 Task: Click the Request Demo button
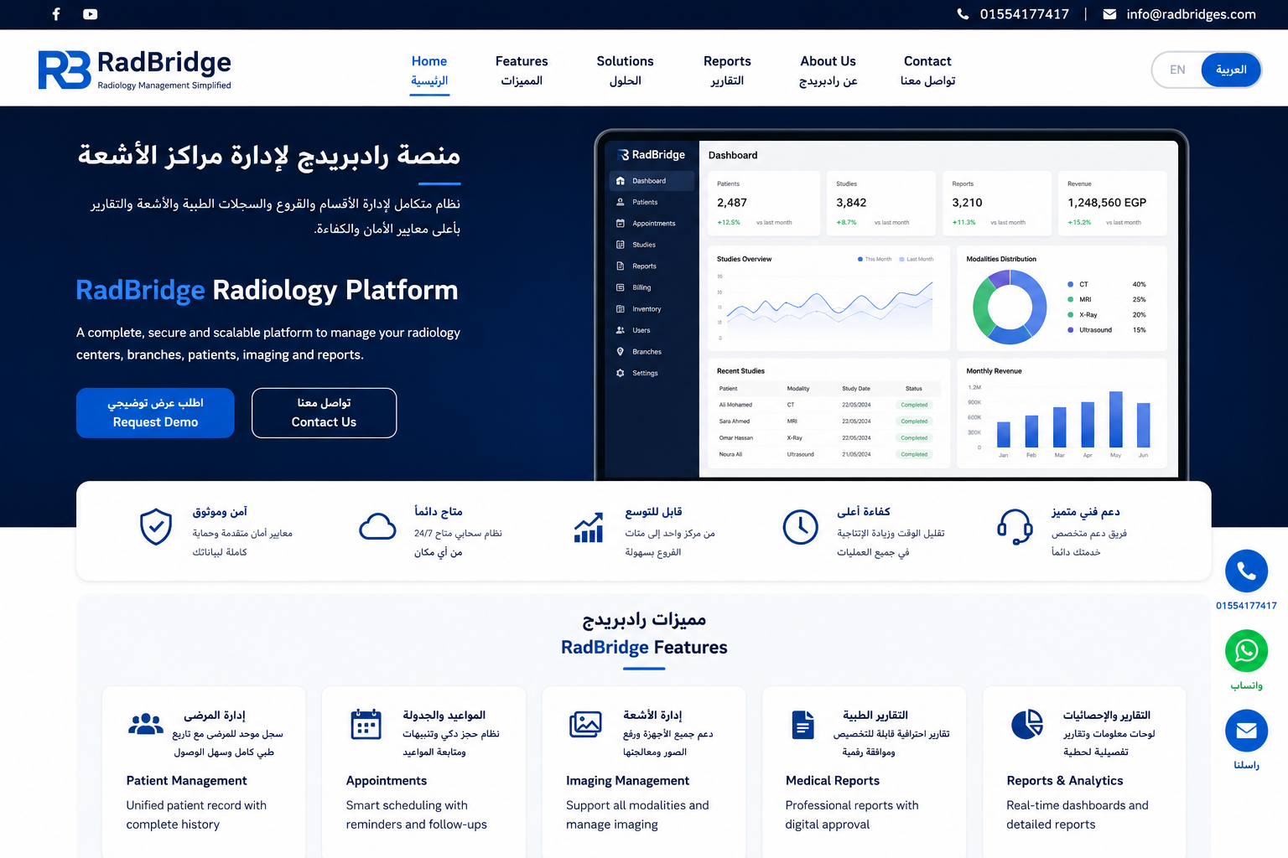tap(155, 413)
